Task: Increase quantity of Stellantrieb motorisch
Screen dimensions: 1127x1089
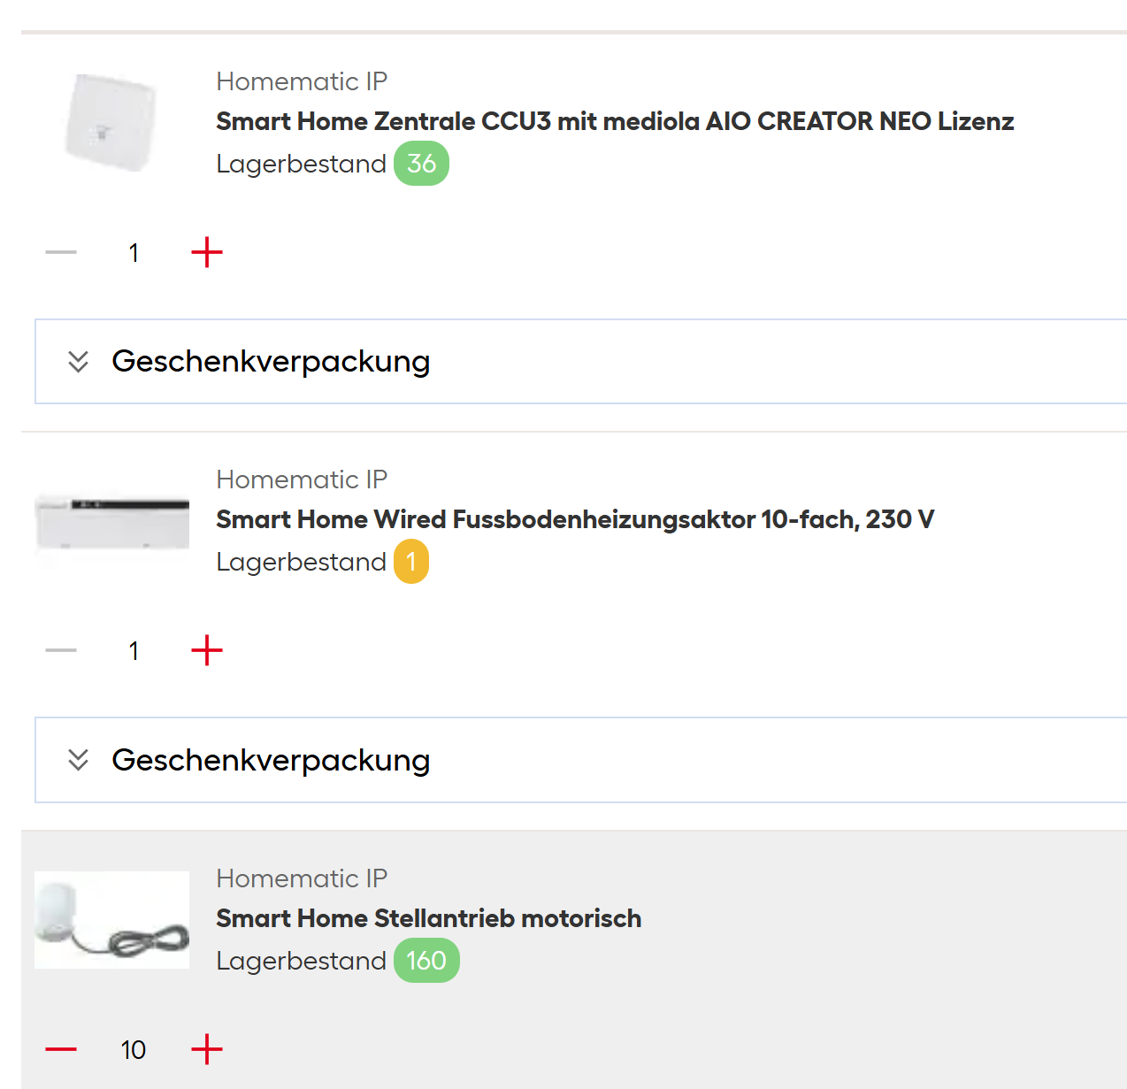Action: point(207,1050)
